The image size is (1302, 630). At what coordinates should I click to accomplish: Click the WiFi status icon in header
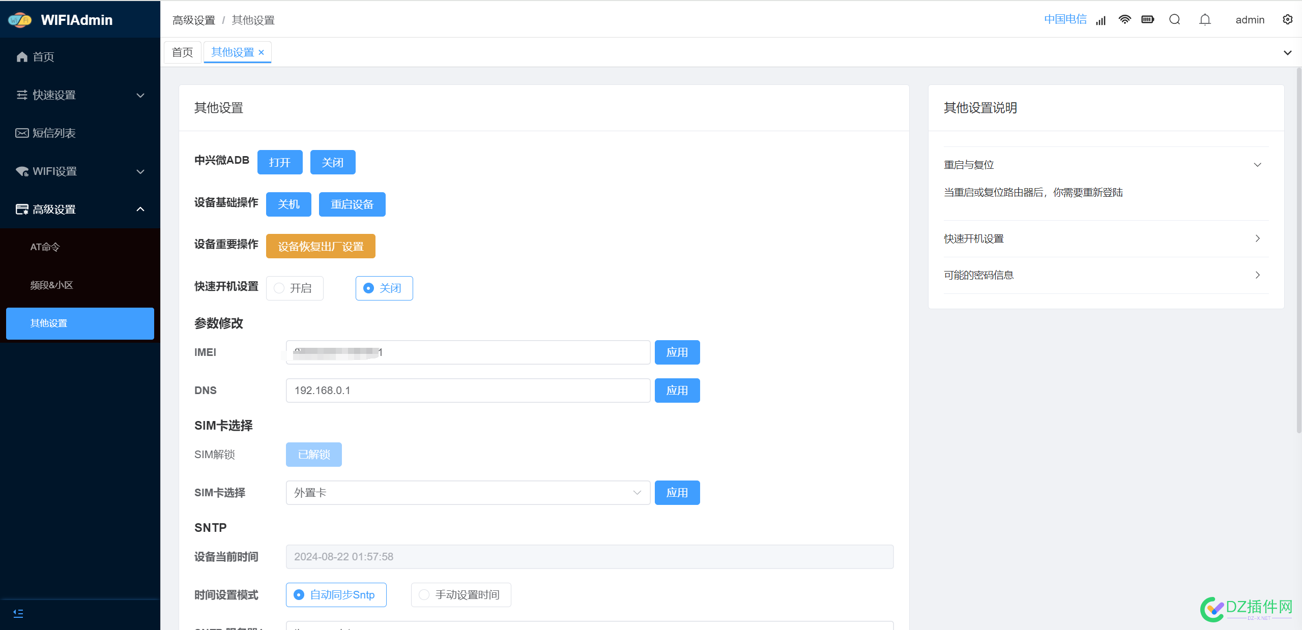click(1124, 20)
